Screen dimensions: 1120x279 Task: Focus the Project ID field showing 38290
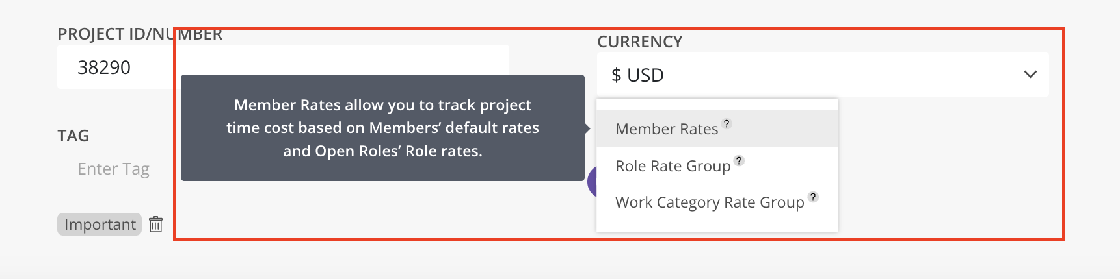(114, 67)
